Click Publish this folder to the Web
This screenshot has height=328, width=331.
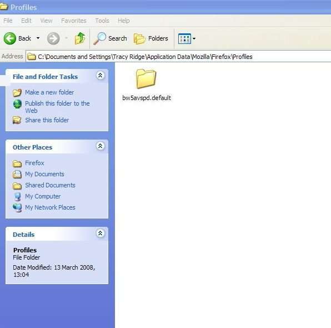(x=57, y=107)
